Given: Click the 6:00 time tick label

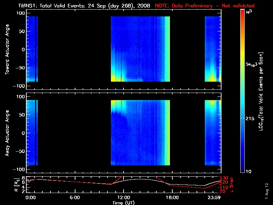Looking at the screenshot, I should coord(75,197).
